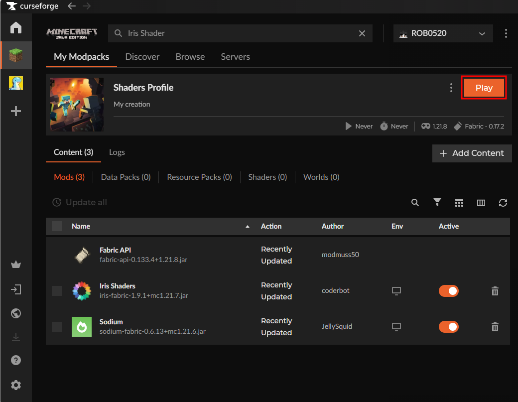Viewport: 518px width, 402px height.
Task: Select the Worlds (0) category
Action: pyautogui.click(x=321, y=177)
